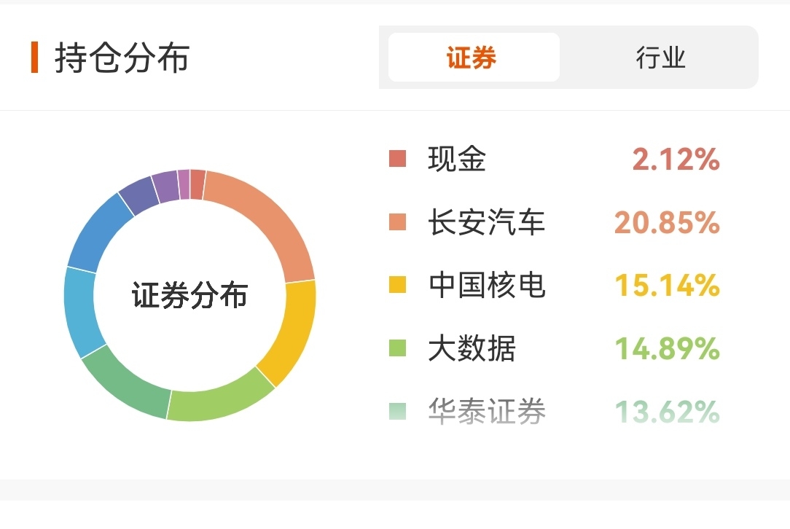Select the 长安汽车 orange legend swatch
The image size is (790, 529).
click(x=397, y=222)
